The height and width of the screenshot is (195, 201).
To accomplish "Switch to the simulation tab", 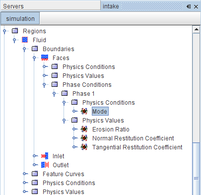I will (20, 18).
